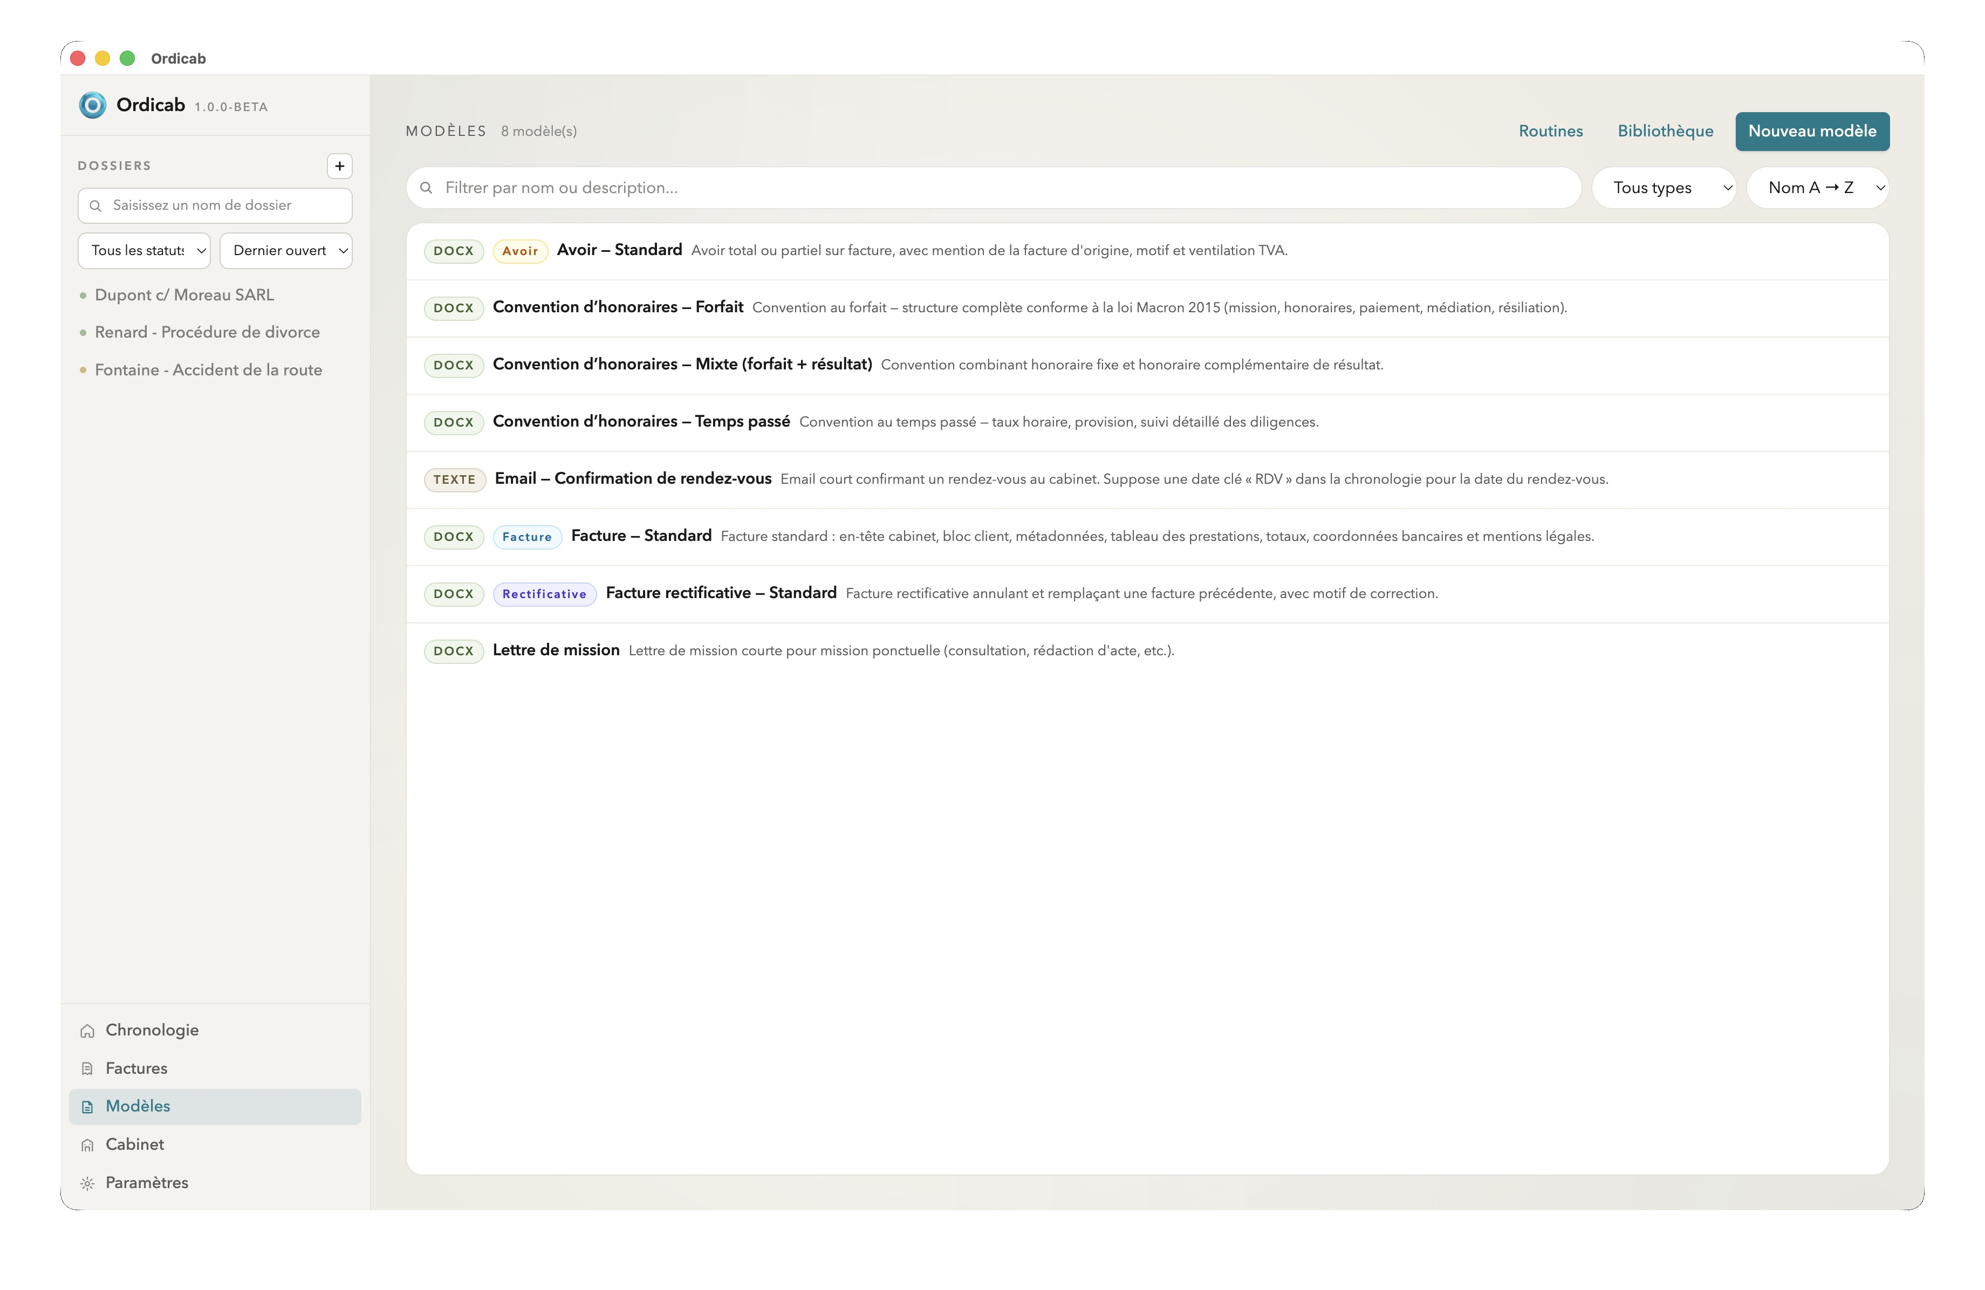Click the DOCX badge on Temps passé row
The height and width of the screenshot is (1290, 1985).
click(x=454, y=423)
